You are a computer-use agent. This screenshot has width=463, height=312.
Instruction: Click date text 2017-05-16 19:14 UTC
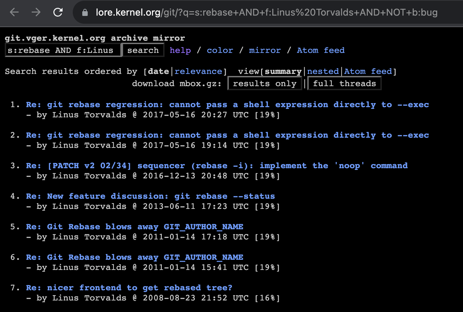click(x=196, y=145)
